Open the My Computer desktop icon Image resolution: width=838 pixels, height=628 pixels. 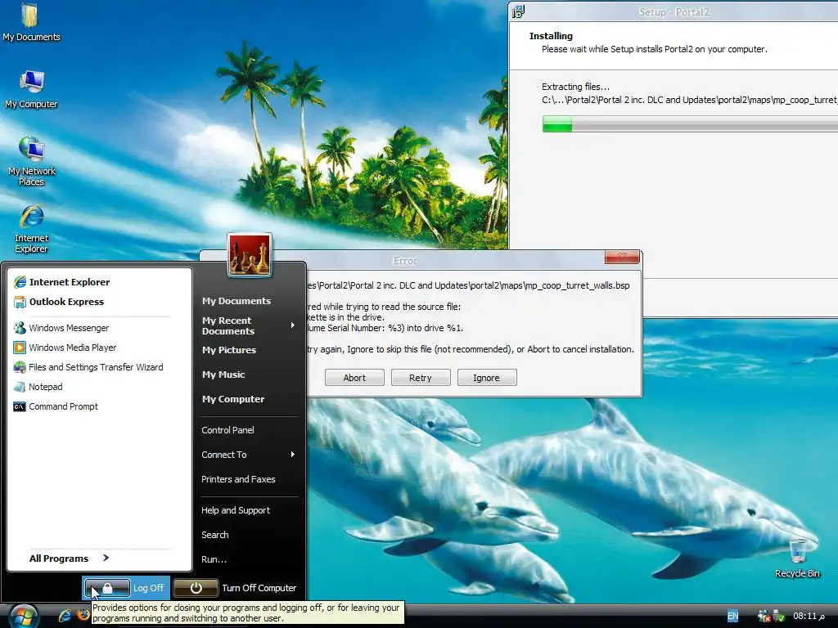(x=31, y=89)
